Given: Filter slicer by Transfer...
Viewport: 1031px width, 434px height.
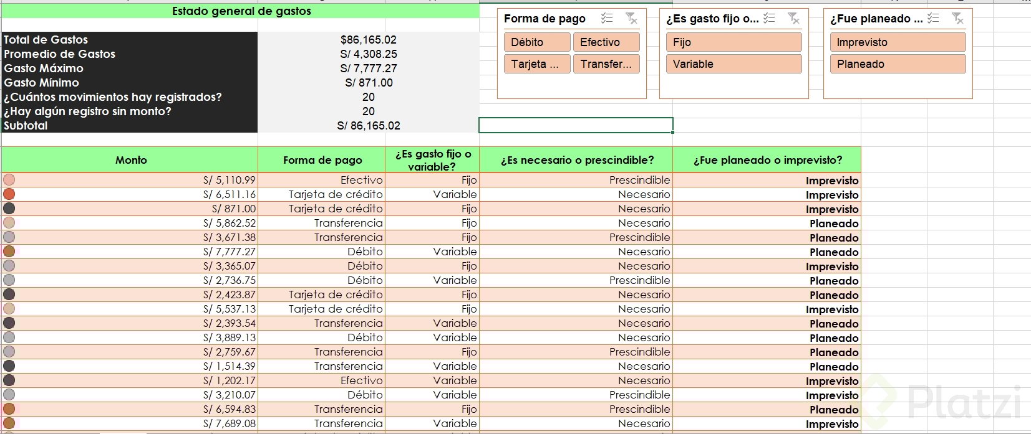Looking at the screenshot, I should 606,64.
